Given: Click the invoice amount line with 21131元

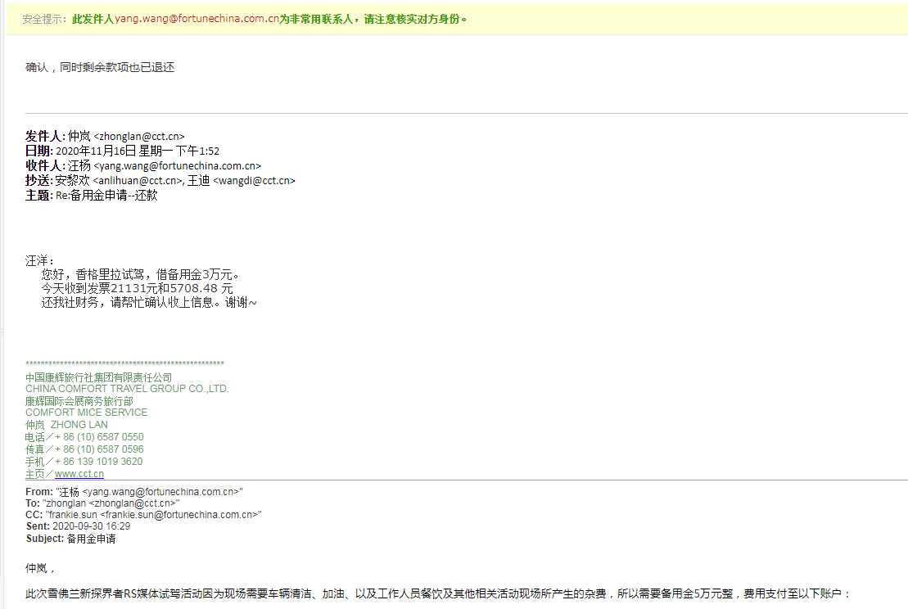Looking at the screenshot, I should [x=137, y=288].
